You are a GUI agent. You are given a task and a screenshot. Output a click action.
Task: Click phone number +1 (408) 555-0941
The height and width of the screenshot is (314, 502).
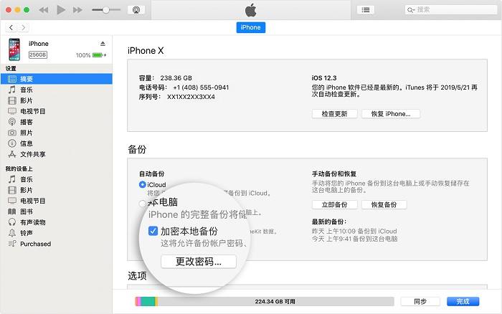[201, 87]
